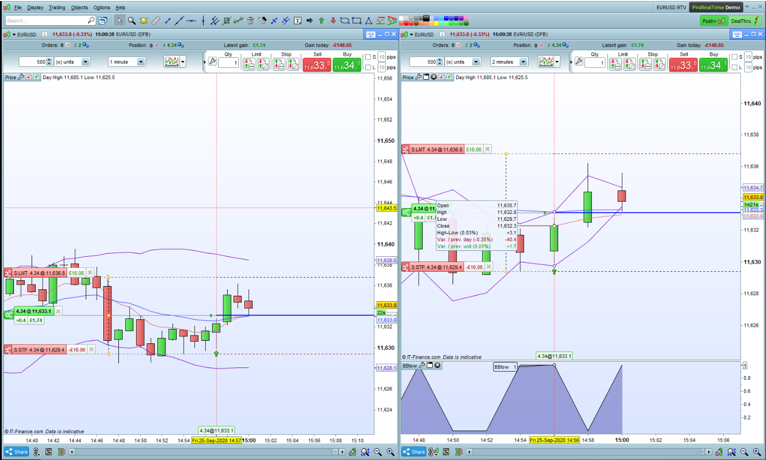Click the Qty field on left chart

tap(228, 63)
